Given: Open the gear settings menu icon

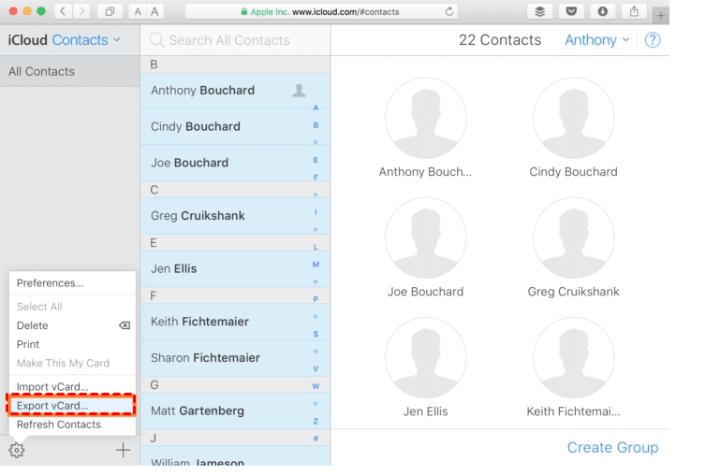Looking at the screenshot, I should 17,450.
